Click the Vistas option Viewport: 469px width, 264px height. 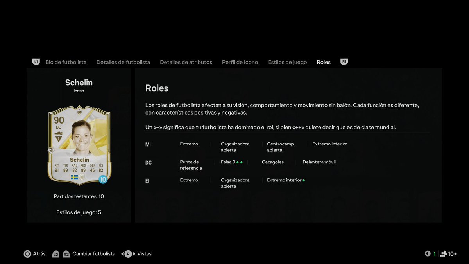tap(144, 254)
